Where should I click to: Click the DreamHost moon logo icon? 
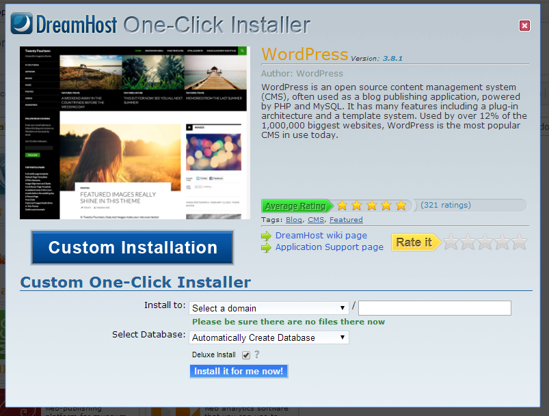(22, 23)
